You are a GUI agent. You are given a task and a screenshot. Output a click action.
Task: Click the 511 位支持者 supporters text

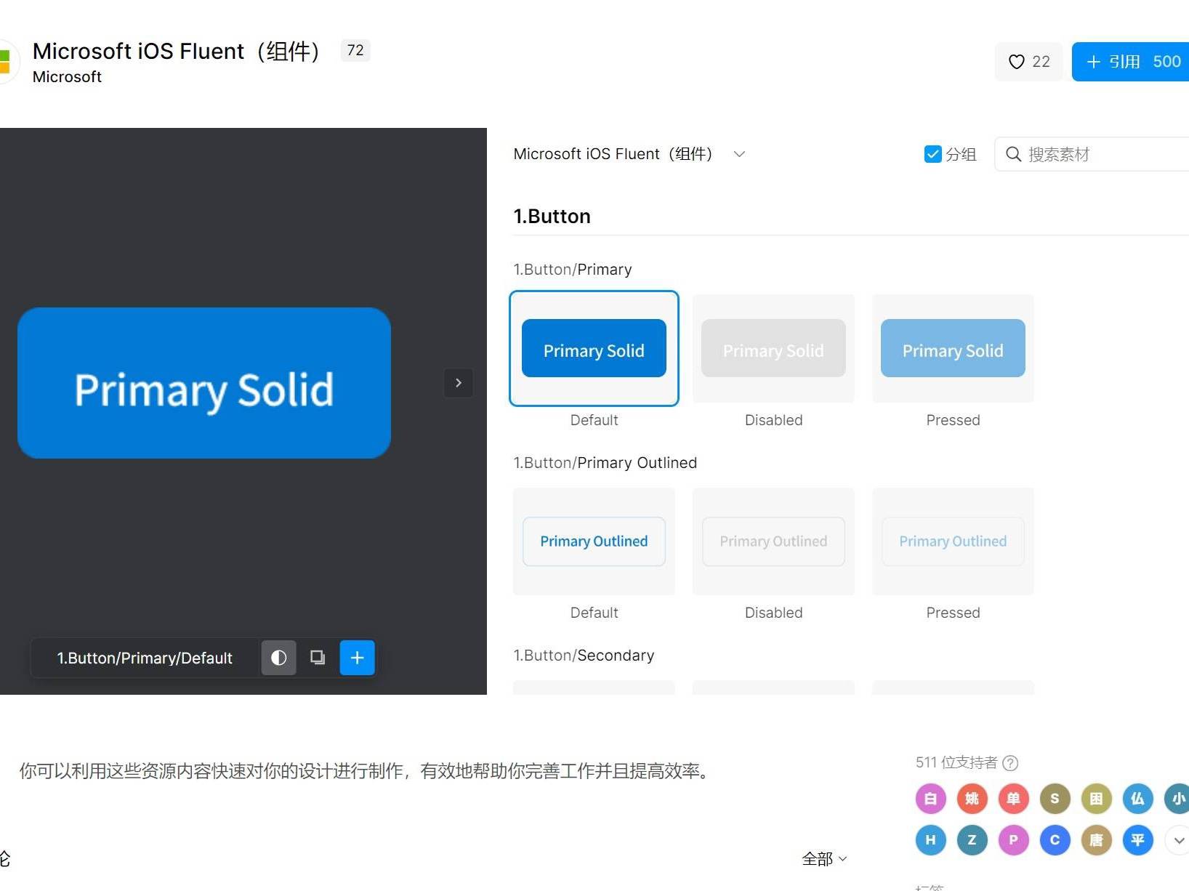[956, 762]
